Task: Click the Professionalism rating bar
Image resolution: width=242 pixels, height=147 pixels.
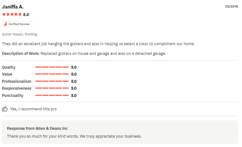Action: (52, 81)
